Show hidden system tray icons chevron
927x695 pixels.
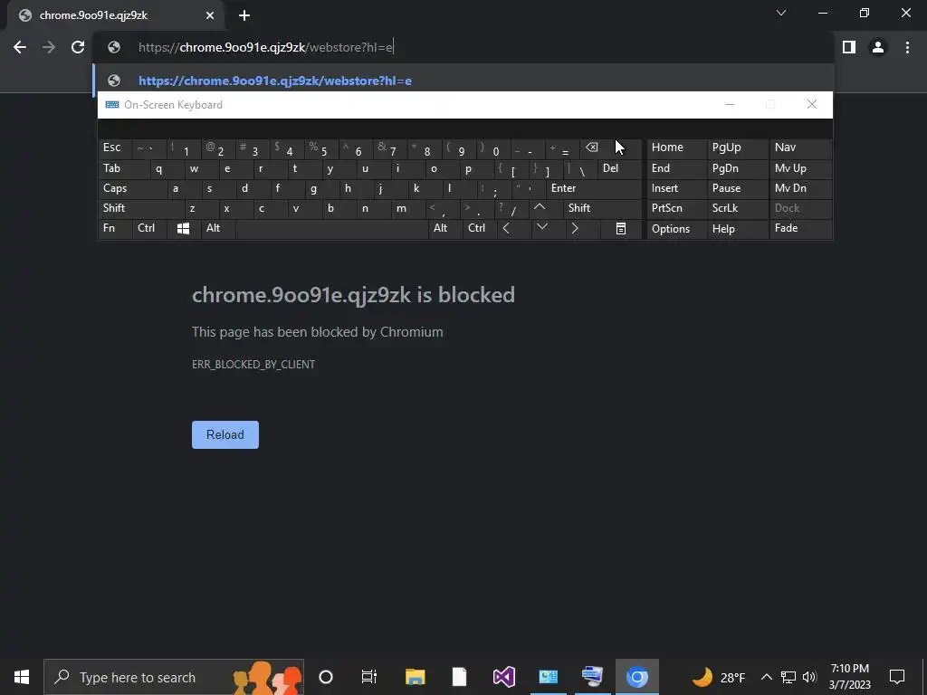(x=766, y=677)
